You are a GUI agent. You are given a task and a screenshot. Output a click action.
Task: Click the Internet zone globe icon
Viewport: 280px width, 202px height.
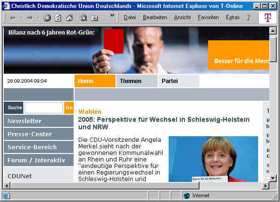pos(187,196)
